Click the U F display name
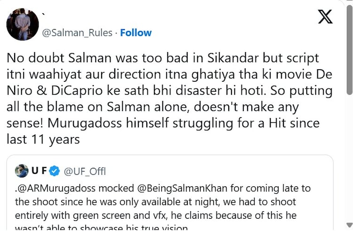This screenshot has width=353, height=231. (38, 171)
